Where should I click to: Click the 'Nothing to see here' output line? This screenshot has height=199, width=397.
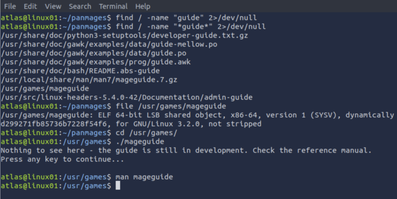pyautogui.click(x=186, y=151)
